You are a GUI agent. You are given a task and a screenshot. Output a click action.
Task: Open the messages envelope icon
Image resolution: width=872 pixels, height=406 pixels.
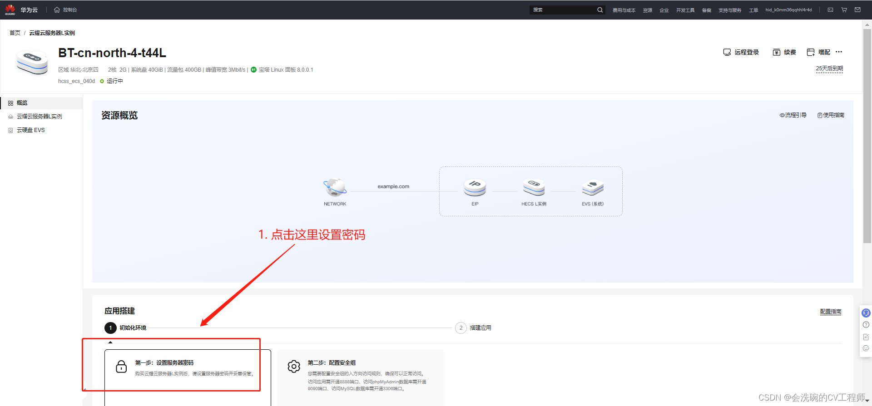click(857, 10)
